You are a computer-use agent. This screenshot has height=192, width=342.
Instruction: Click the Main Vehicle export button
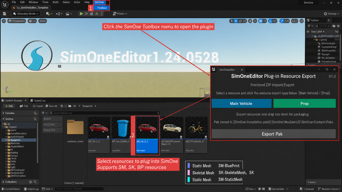click(241, 104)
